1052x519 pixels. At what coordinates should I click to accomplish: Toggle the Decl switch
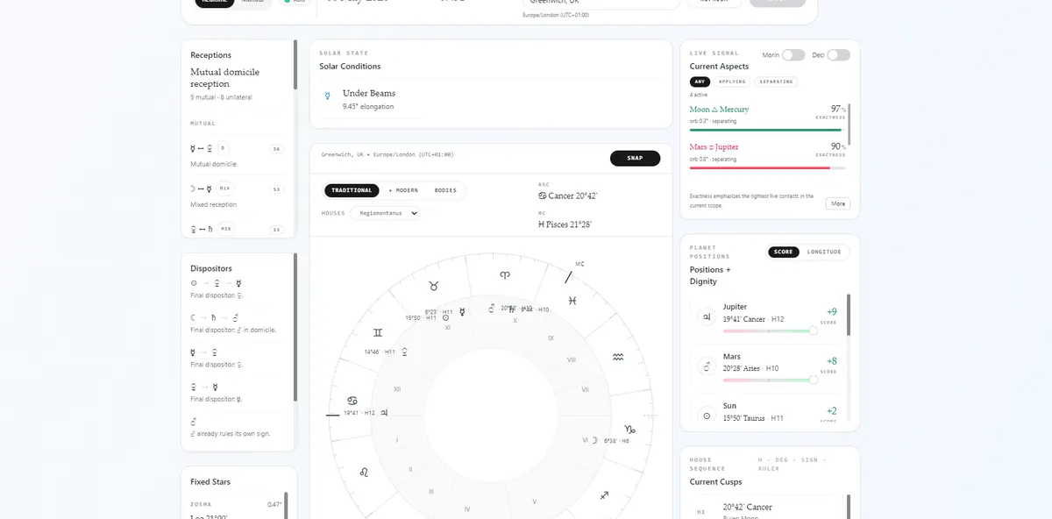click(839, 55)
